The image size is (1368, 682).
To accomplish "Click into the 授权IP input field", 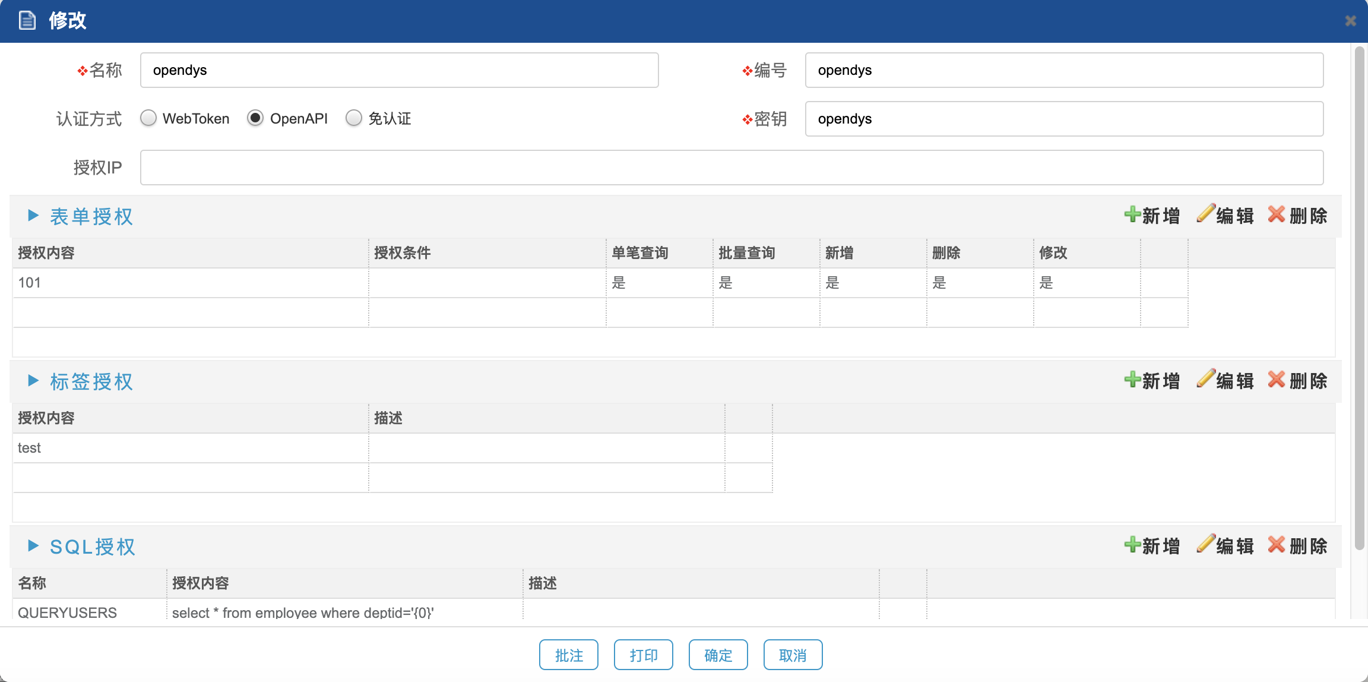I will pyautogui.click(x=731, y=168).
